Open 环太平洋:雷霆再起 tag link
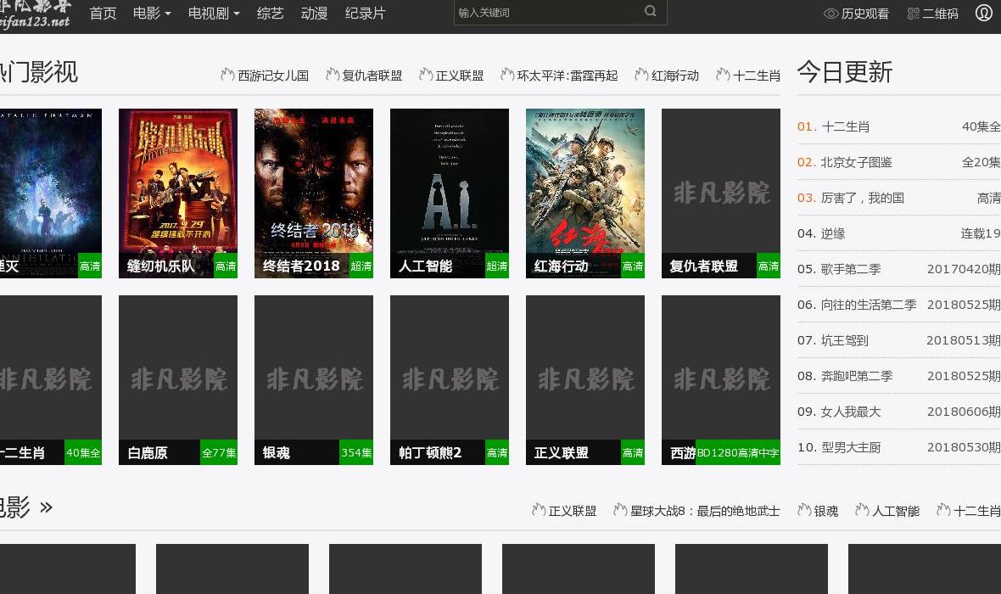The image size is (1001, 594). [568, 76]
